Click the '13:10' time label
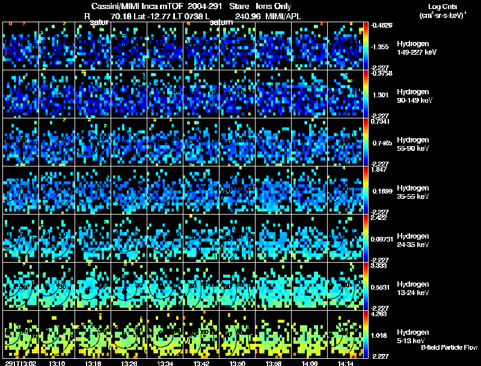The width and height of the screenshot is (481, 366). coord(57,363)
